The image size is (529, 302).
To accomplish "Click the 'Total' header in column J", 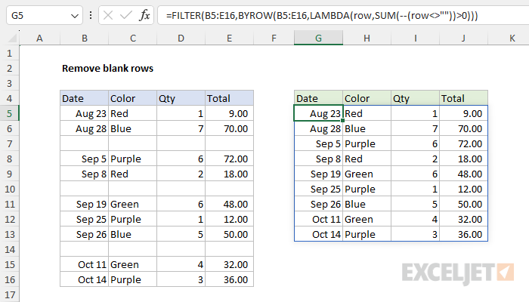I will pyautogui.click(x=463, y=98).
